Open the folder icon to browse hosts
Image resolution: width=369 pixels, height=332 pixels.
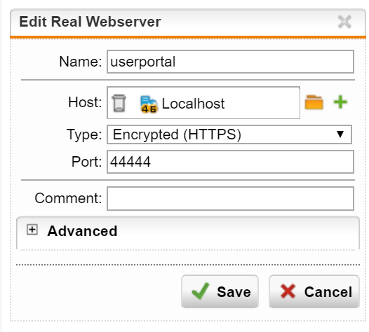pyautogui.click(x=314, y=102)
